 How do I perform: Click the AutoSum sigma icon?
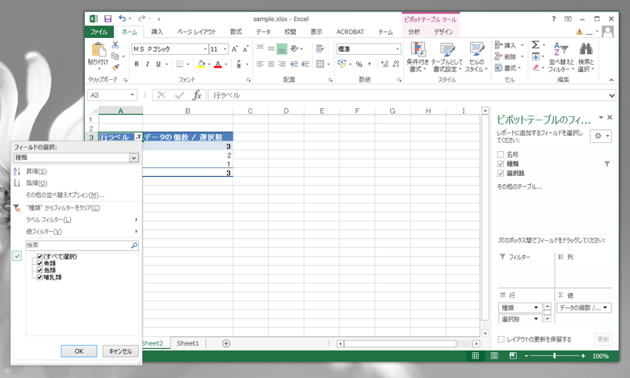click(535, 44)
